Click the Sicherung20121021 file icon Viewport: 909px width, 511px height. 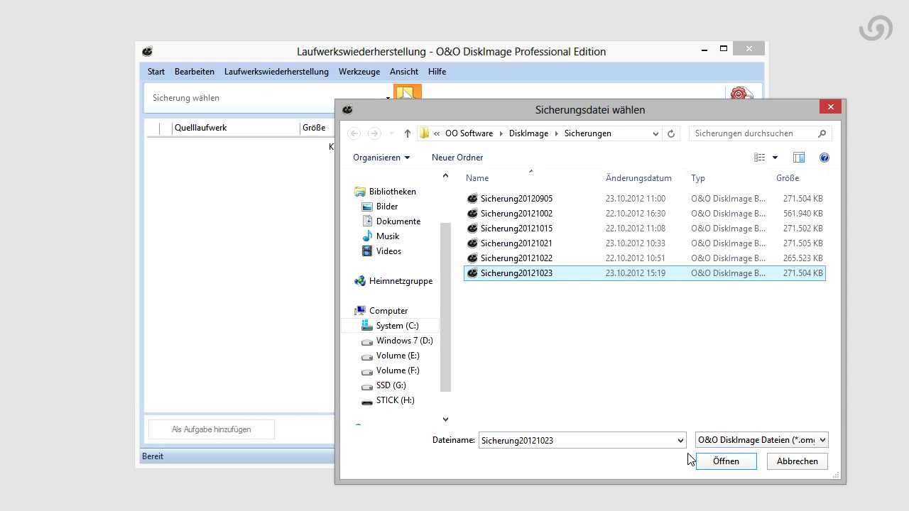(472, 243)
